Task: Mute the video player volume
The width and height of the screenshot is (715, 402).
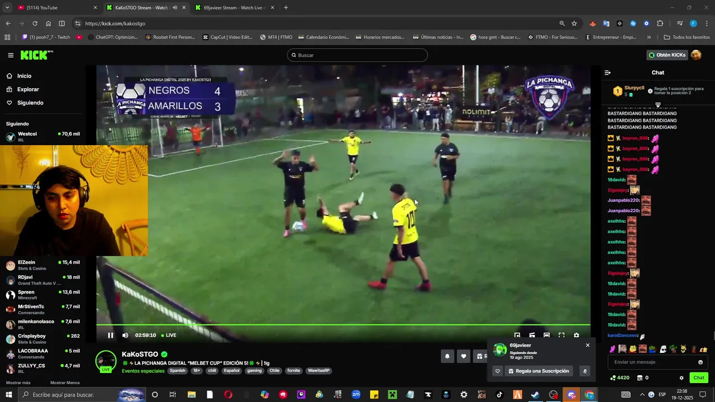Action: [125, 336]
